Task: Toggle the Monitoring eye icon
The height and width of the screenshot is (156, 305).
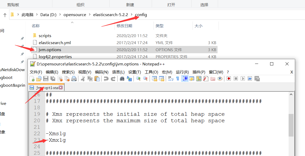Action: tap(220, 79)
